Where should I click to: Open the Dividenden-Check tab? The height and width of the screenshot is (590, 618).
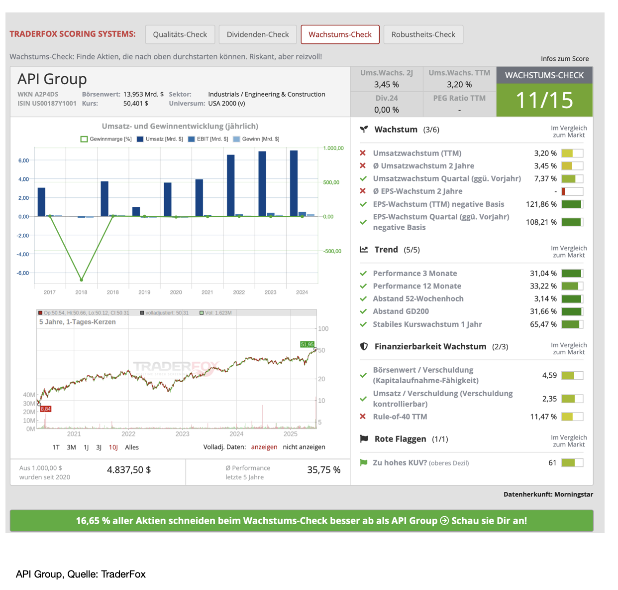258,34
